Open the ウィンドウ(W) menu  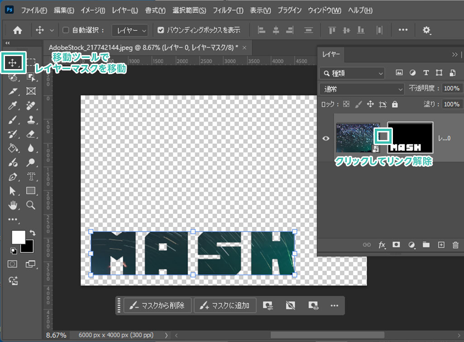point(324,10)
